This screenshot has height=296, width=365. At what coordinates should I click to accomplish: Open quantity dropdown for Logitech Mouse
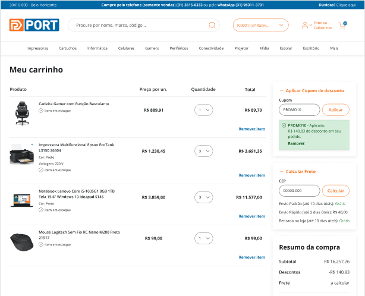204,238
